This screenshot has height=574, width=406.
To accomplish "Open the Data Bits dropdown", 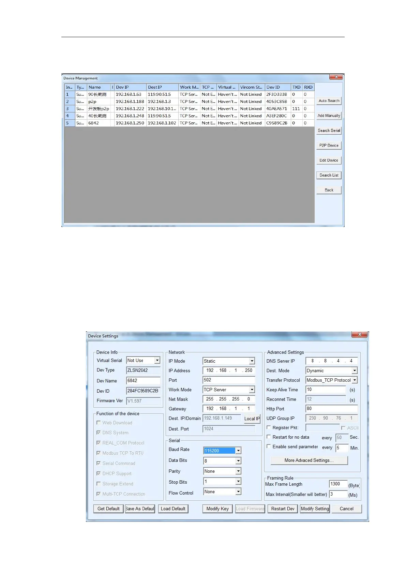I will click(x=238, y=461).
